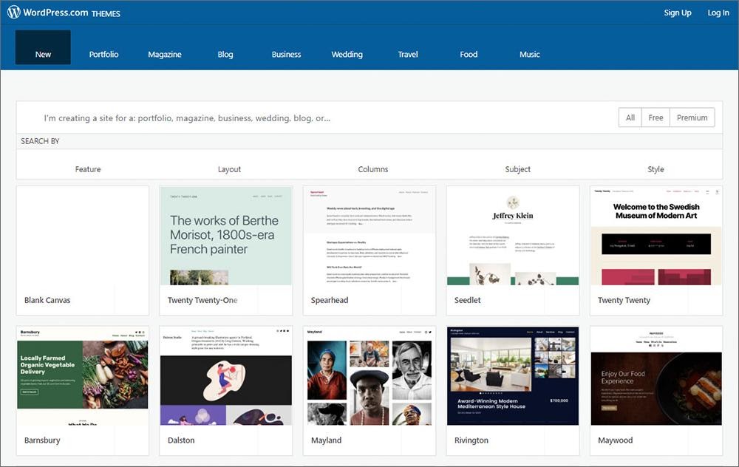This screenshot has height=467, width=739.
Task: Filter themes by Premium
Action: (692, 117)
